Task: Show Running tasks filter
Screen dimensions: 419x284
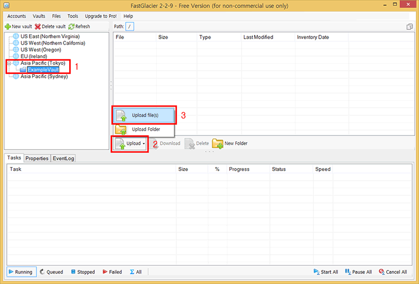Action: [20, 272]
